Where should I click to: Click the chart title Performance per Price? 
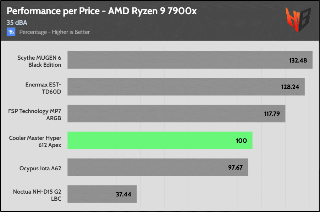point(101,11)
